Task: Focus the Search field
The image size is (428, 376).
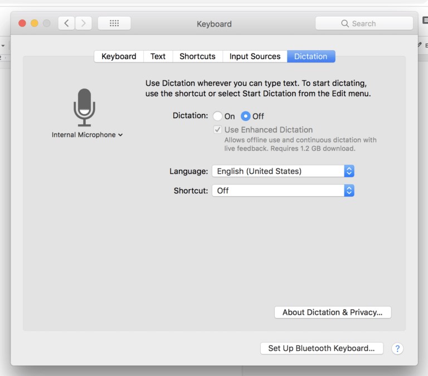Action: (x=364, y=23)
